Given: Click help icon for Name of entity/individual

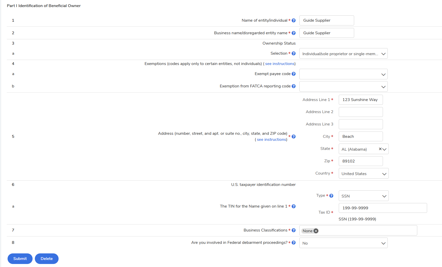Looking at the screenshot, I should (294, 20).
